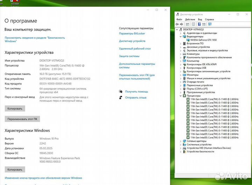Collapse the DESKTOP-V0TMGQ3 root node
Viewport: 252px width, 185px height.
tap(177, 29)
